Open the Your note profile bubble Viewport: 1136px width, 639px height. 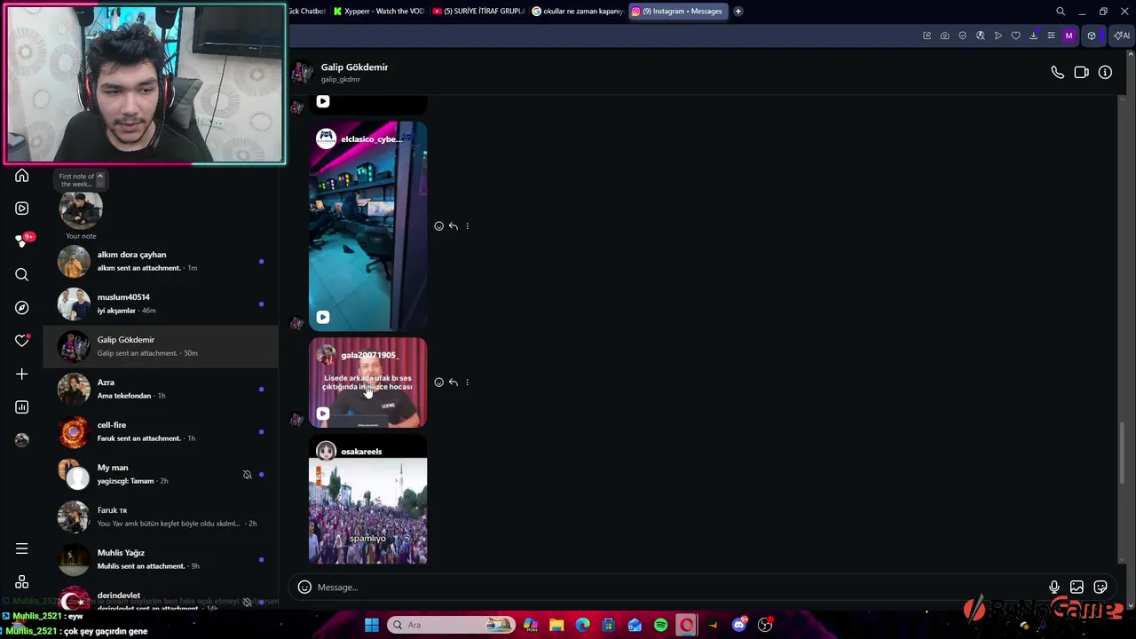(x=81, y=211)
